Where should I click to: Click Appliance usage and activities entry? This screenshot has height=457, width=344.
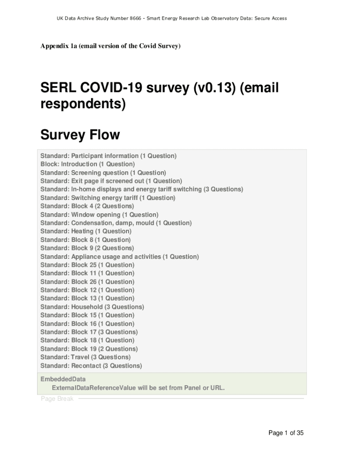click(x=119, y=257)
